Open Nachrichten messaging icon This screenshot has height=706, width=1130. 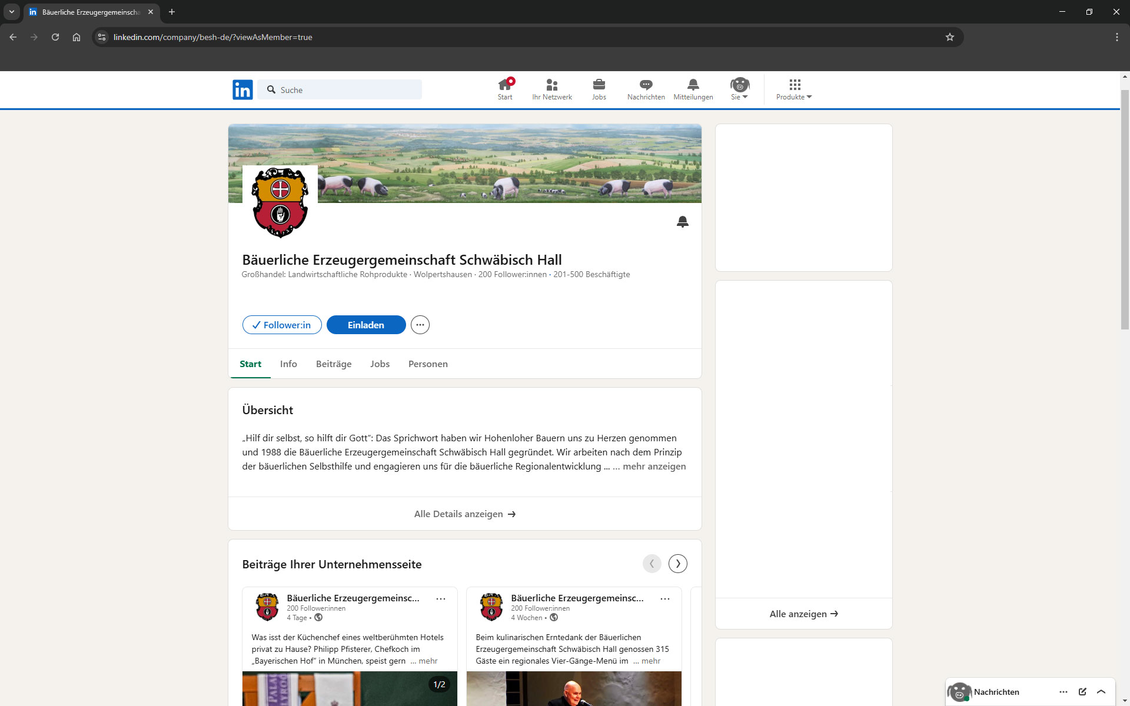pos(646,88)
